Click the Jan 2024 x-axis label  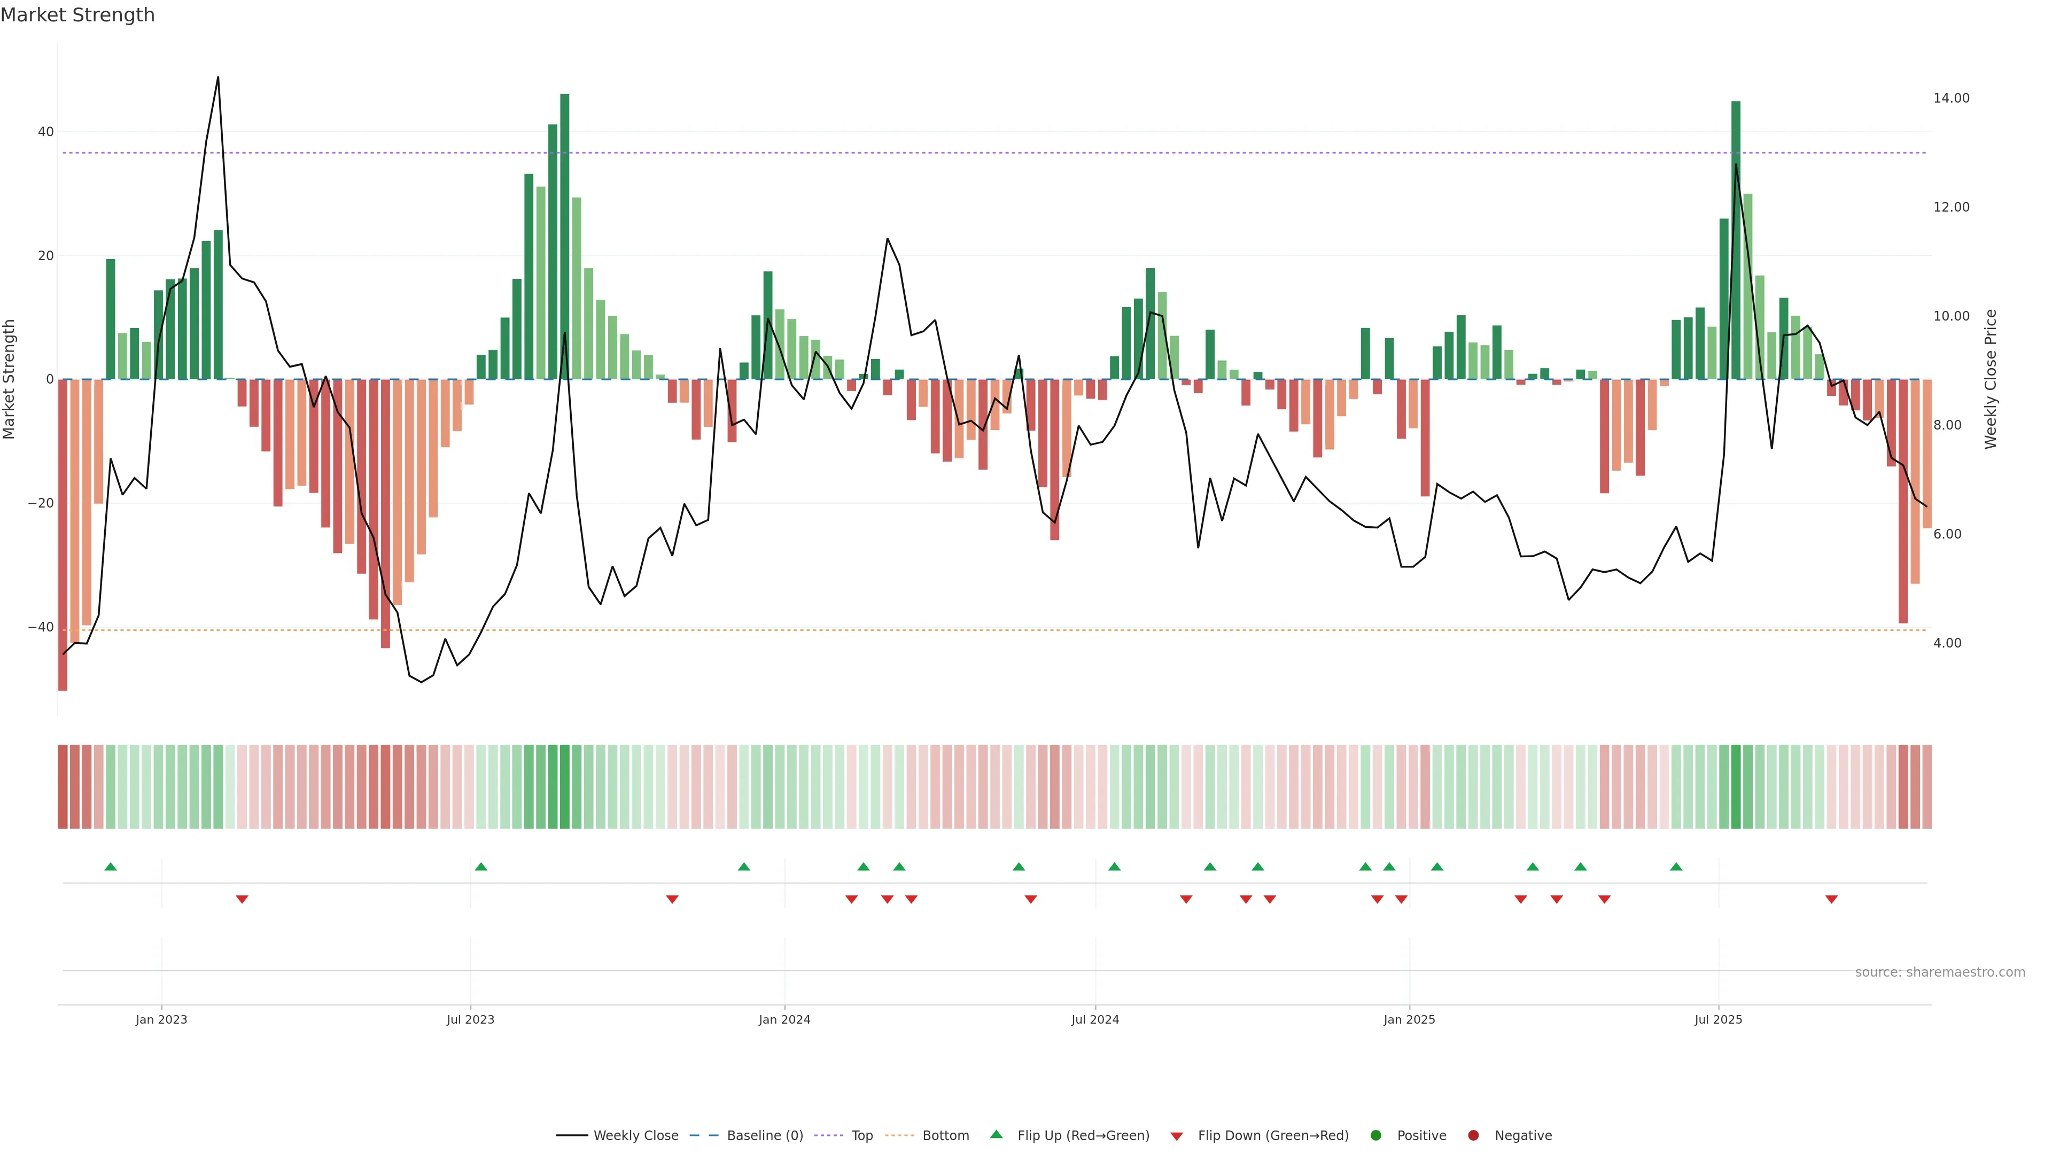point(784,1019)
